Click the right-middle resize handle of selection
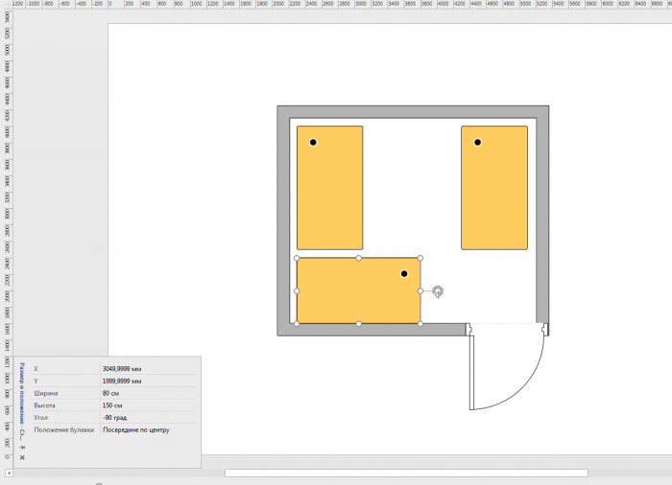This screenshot has height=485, width=672. click(420, 290)
